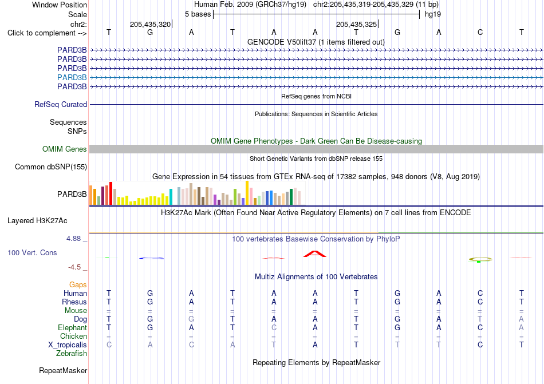Select the "Human" alignment row label
544x384 pixels.
75,294
